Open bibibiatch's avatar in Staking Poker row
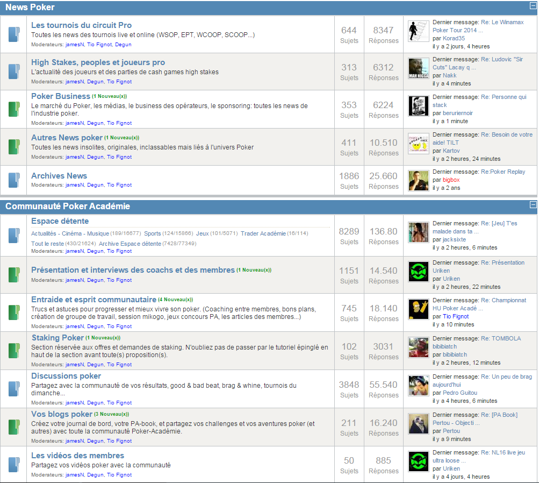The width and height of the screenshot is (539, 483). [x=418, y=347]
